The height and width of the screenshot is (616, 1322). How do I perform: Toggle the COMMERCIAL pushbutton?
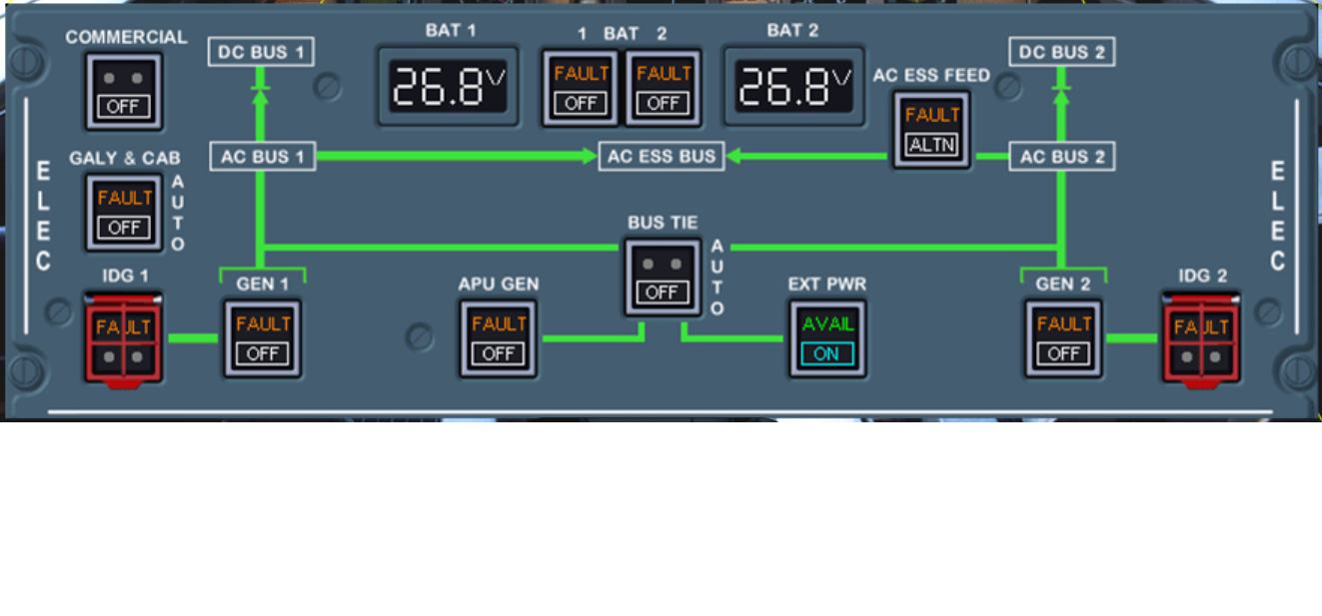click(x=124, y=92)
